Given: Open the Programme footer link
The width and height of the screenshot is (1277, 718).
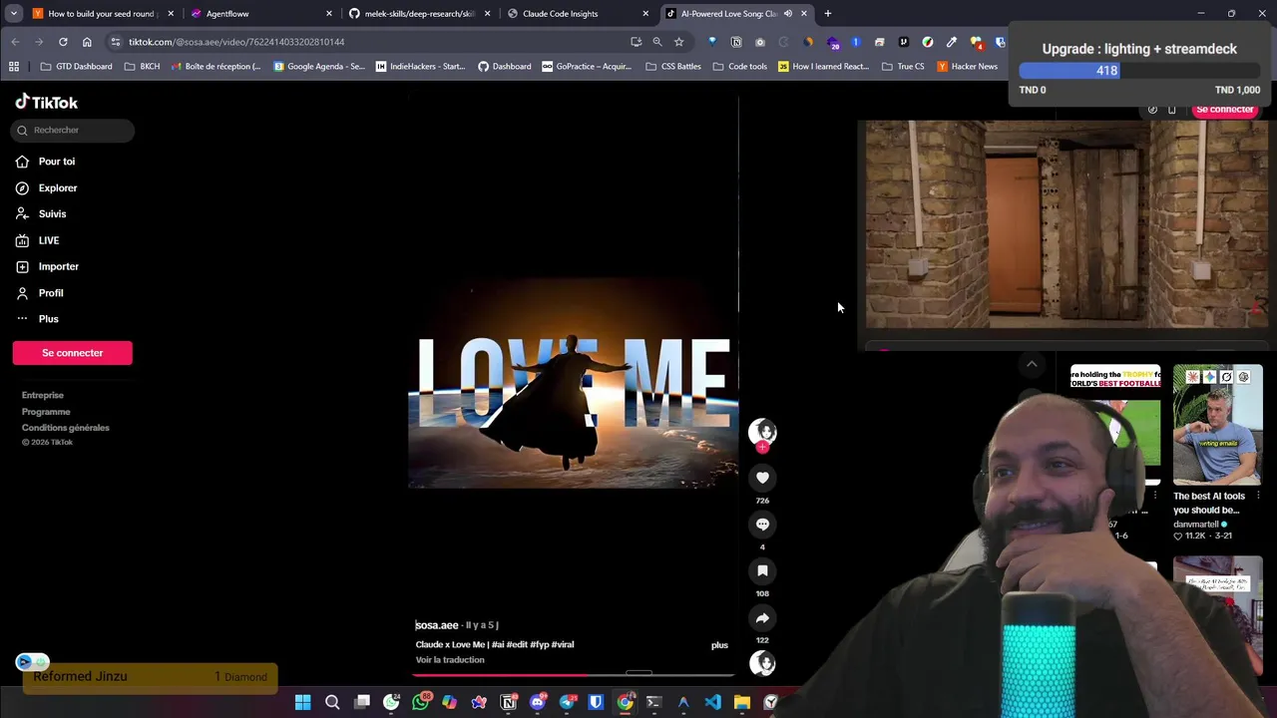Looking at the screenshot, I should point(46,411).
